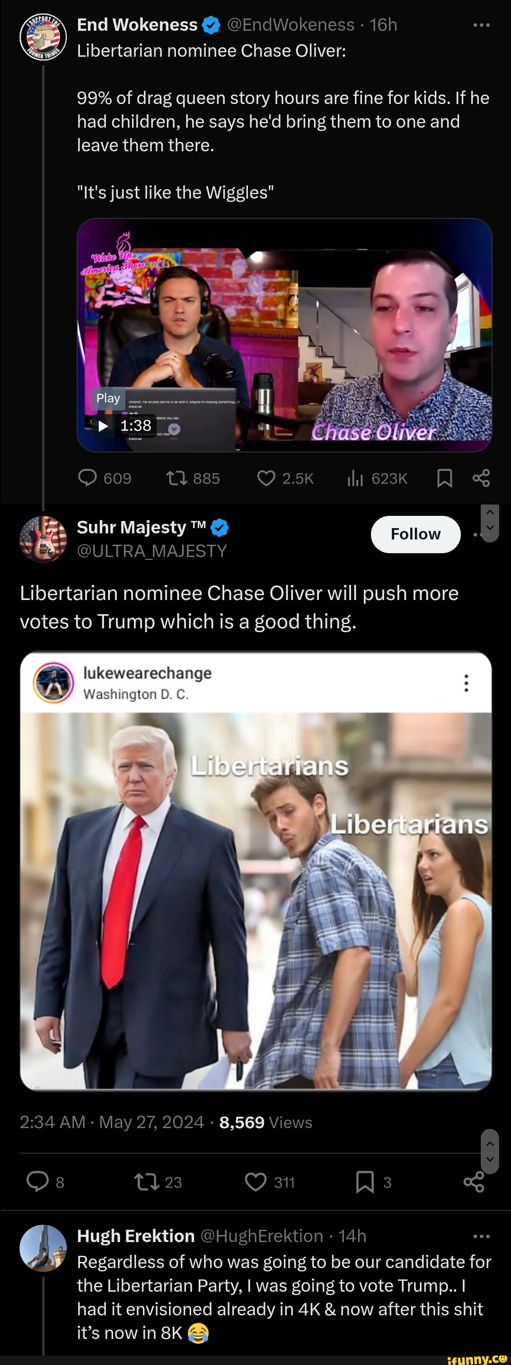Open more options on End Wokeness tweet
This screenshot has width=511, height=1365.
[x=481, y=25]
